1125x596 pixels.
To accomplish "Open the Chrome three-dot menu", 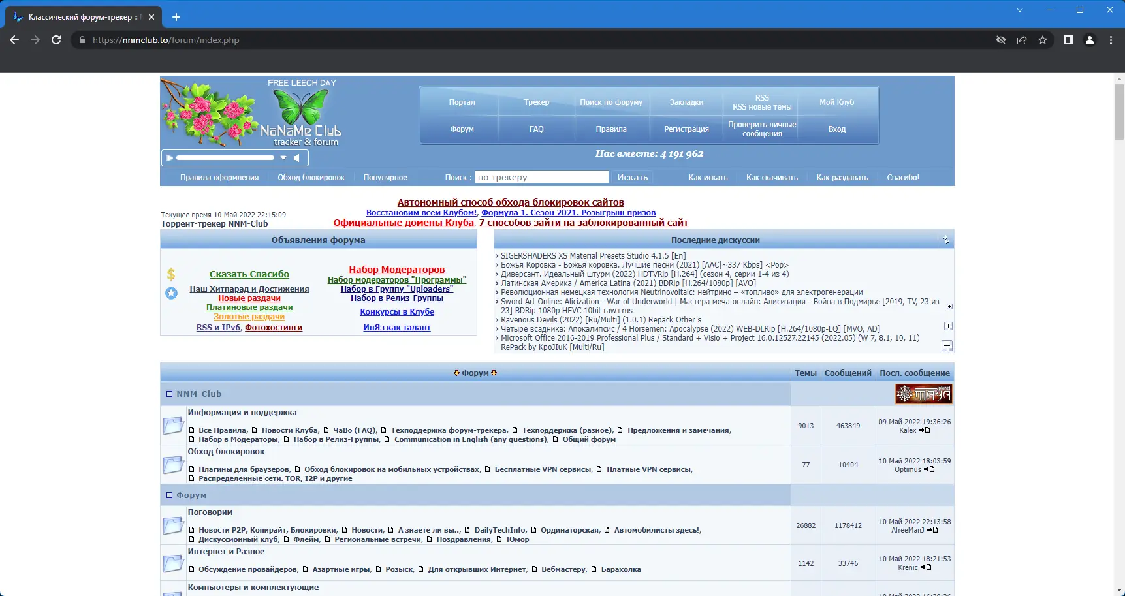I will (1111, 40).
